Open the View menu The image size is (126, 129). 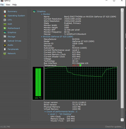pos(8,5)
